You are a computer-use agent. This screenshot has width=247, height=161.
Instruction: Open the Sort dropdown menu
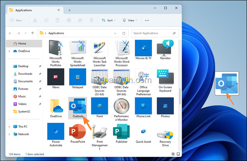pos(109,20)
